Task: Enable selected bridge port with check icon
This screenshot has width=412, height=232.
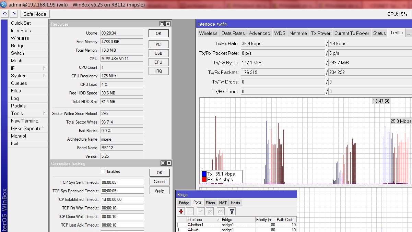Action: tap(201, 211)
